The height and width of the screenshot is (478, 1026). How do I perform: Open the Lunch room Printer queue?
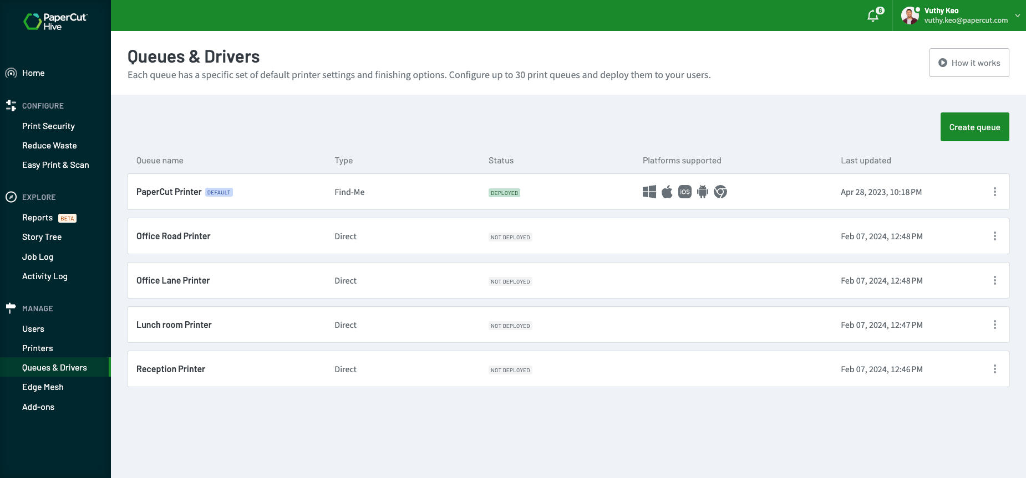coord(174,325)
